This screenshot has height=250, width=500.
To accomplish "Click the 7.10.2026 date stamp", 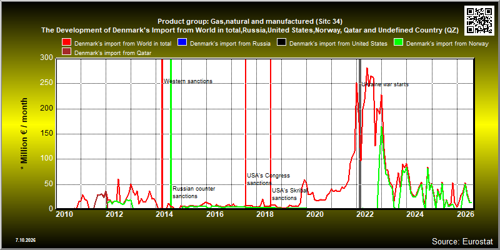I will [x=26, y=239].
